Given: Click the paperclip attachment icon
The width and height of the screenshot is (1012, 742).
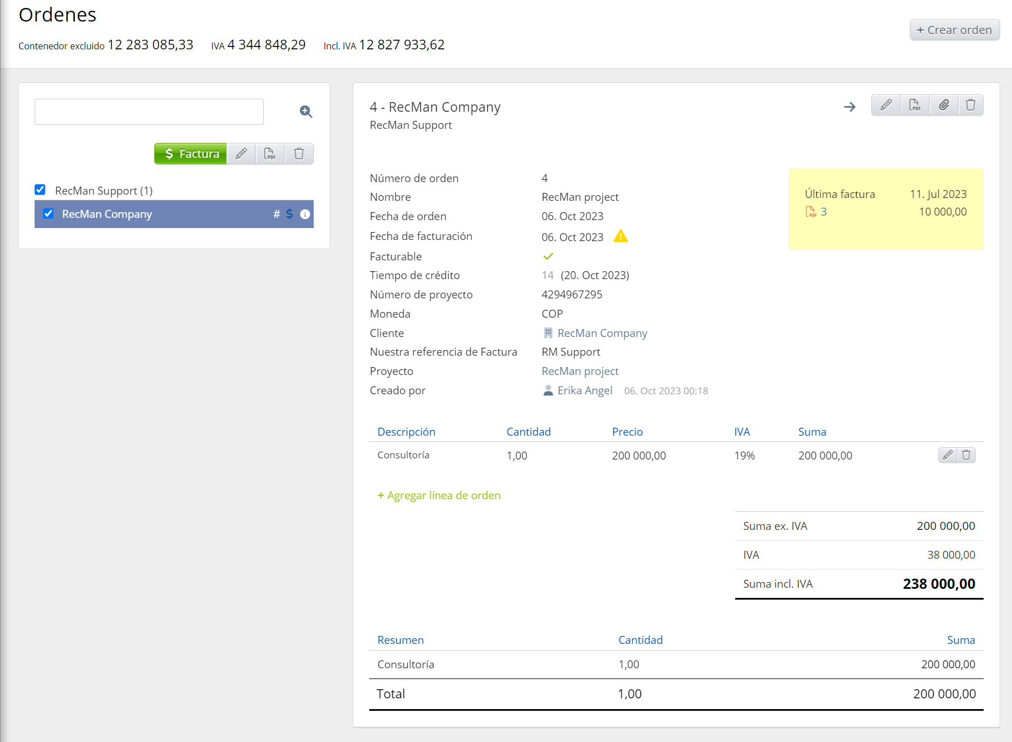Looking at the screenshot, I should coord(943,105).
